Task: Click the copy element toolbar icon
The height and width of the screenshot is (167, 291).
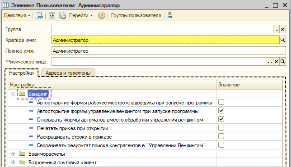Action: pos(62,16)
